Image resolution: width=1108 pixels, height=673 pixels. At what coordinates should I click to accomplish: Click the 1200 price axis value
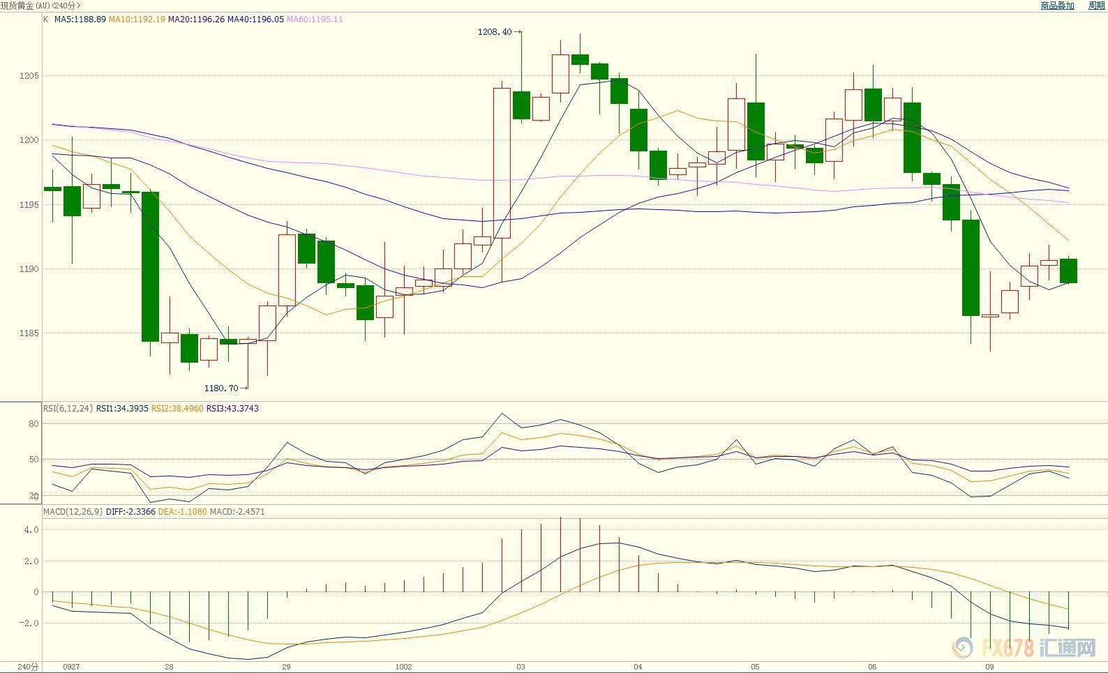click(x=29, y=140)
